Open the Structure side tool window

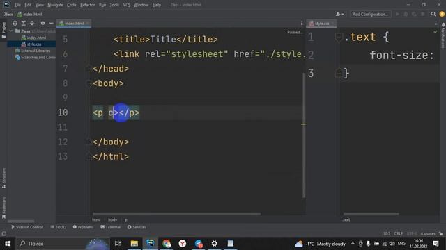click(3, 178)
